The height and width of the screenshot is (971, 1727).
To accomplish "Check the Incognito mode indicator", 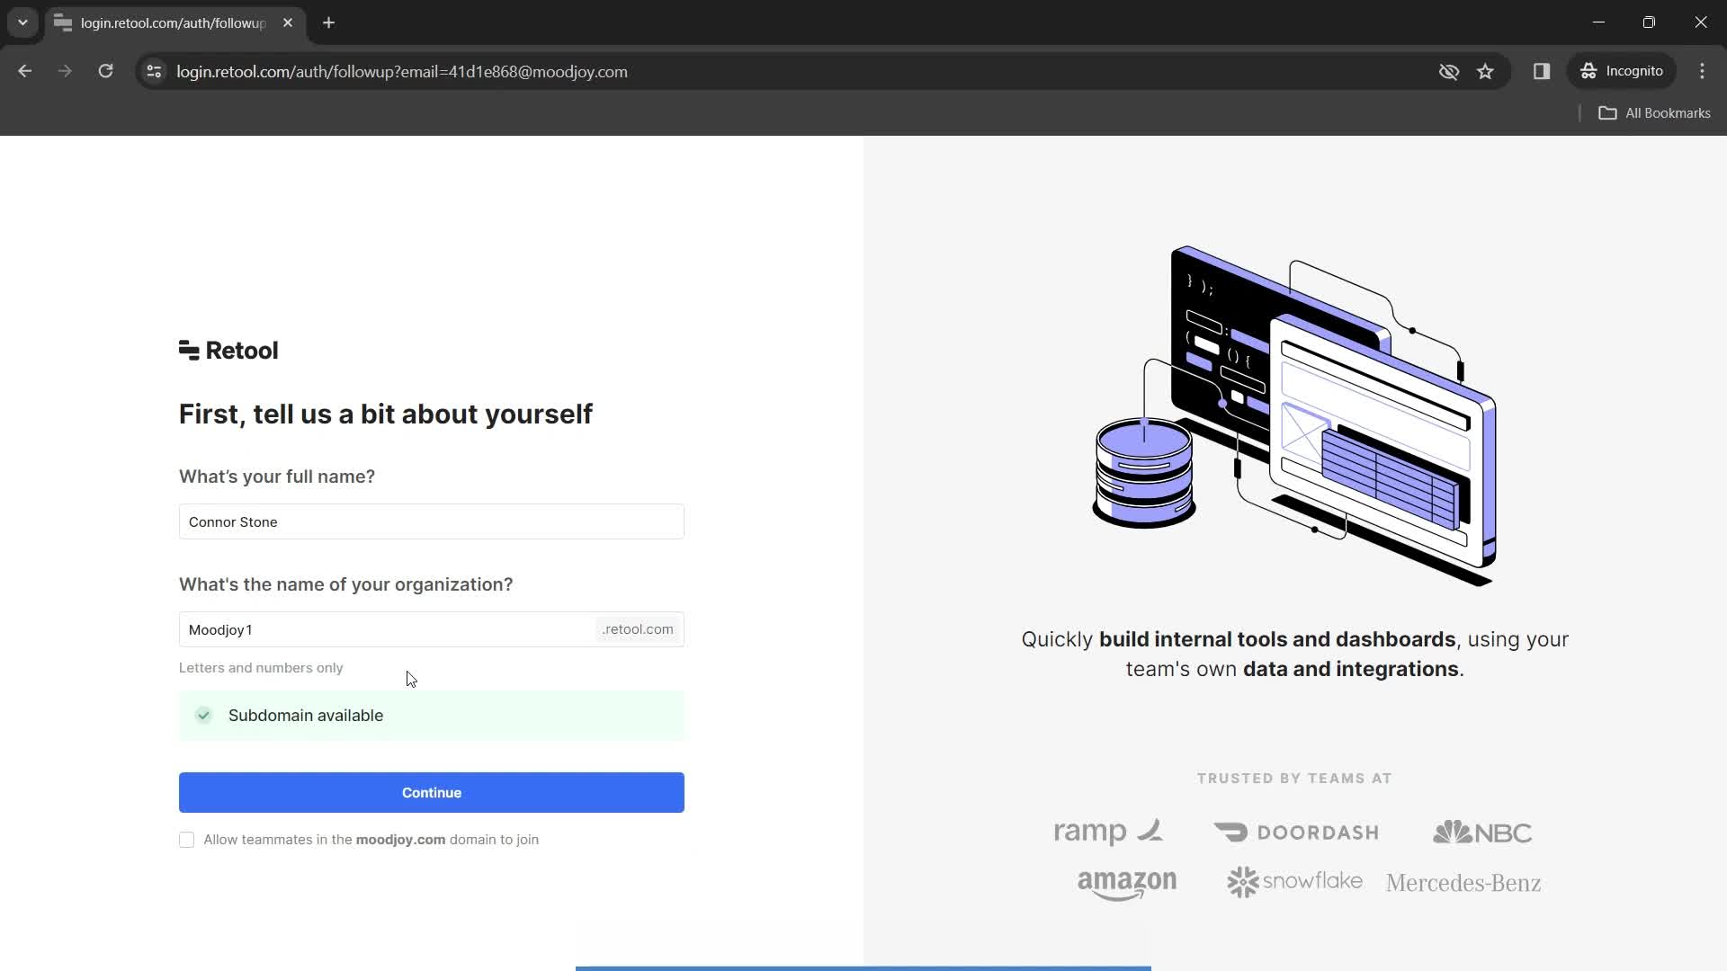I will pyautogui.click(x=1625, y=71).
